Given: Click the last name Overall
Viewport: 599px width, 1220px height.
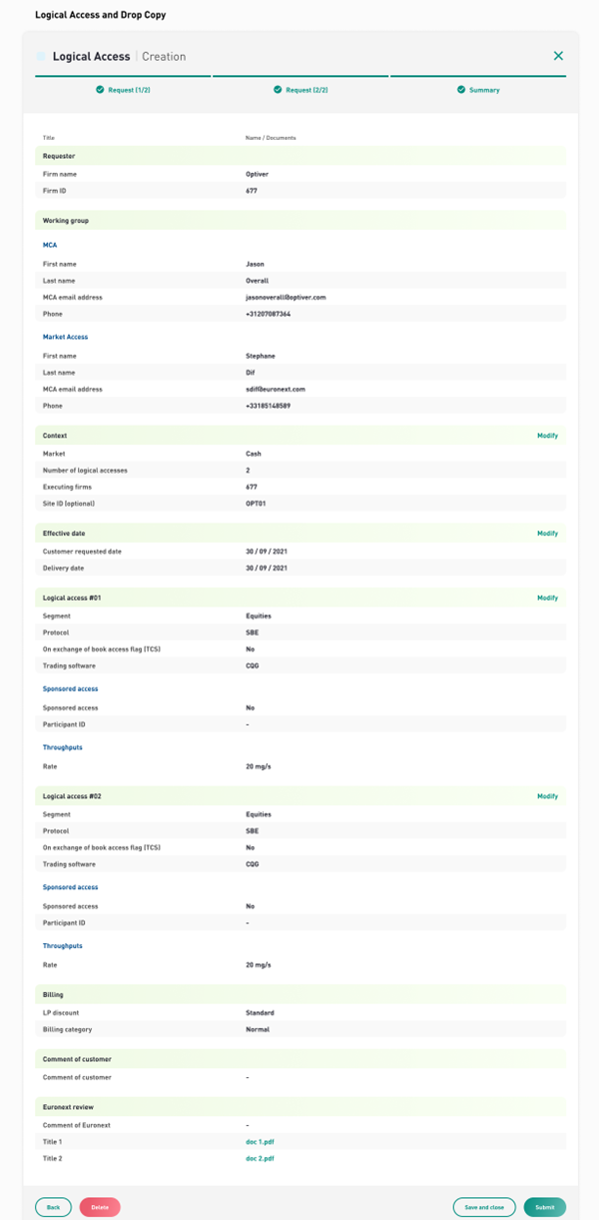Looking at the screenshot, I should coord(258,281).
